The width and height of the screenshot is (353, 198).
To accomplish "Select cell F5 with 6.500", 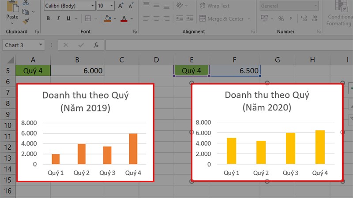I will (x=235, y=71).
